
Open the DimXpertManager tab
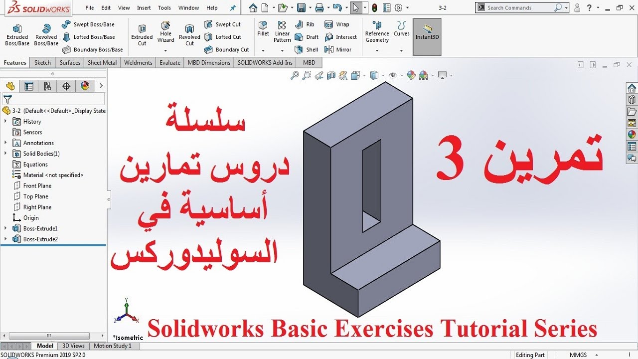pos(66,86)
